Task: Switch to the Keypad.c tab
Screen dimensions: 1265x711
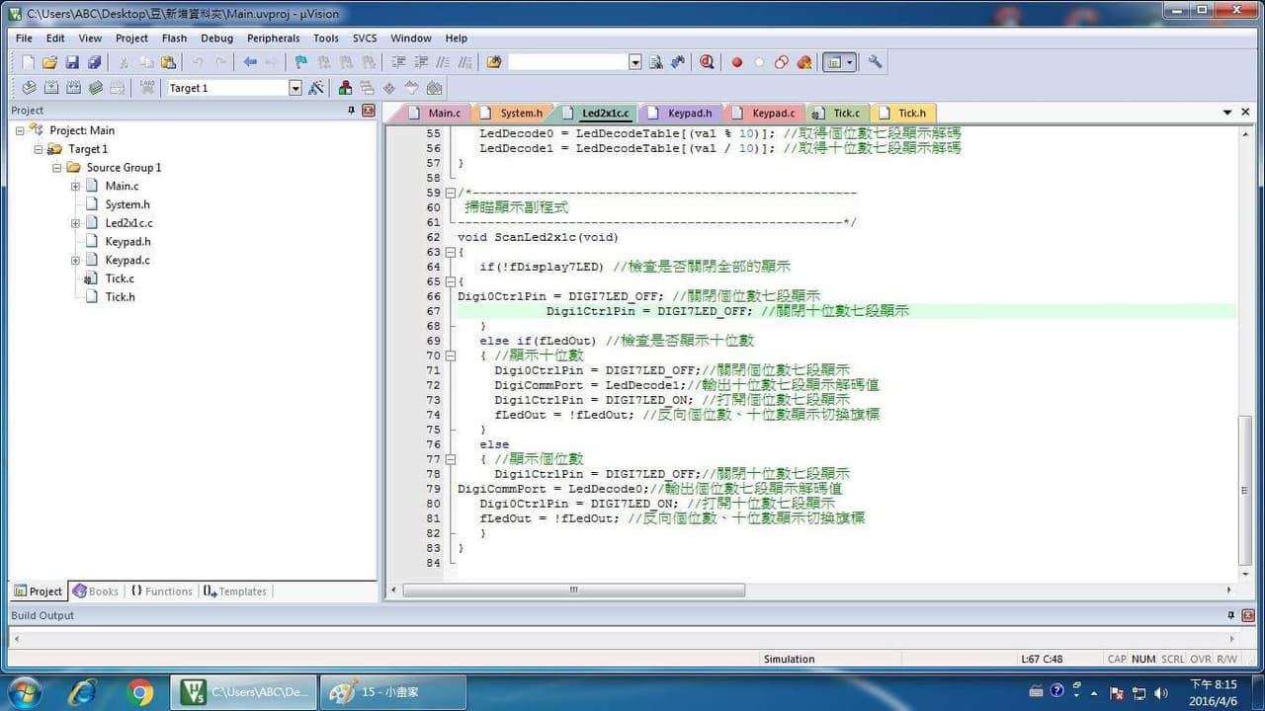Action: pos(773,113)
